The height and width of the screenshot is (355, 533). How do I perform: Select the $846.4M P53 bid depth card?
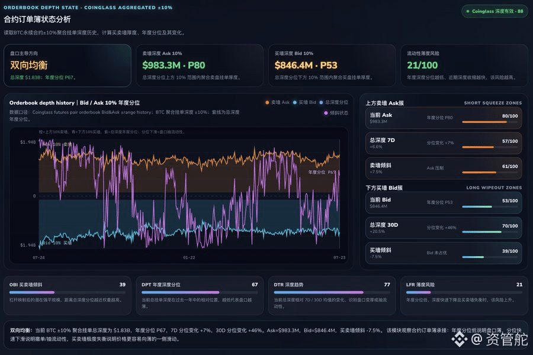coord(332,65)
